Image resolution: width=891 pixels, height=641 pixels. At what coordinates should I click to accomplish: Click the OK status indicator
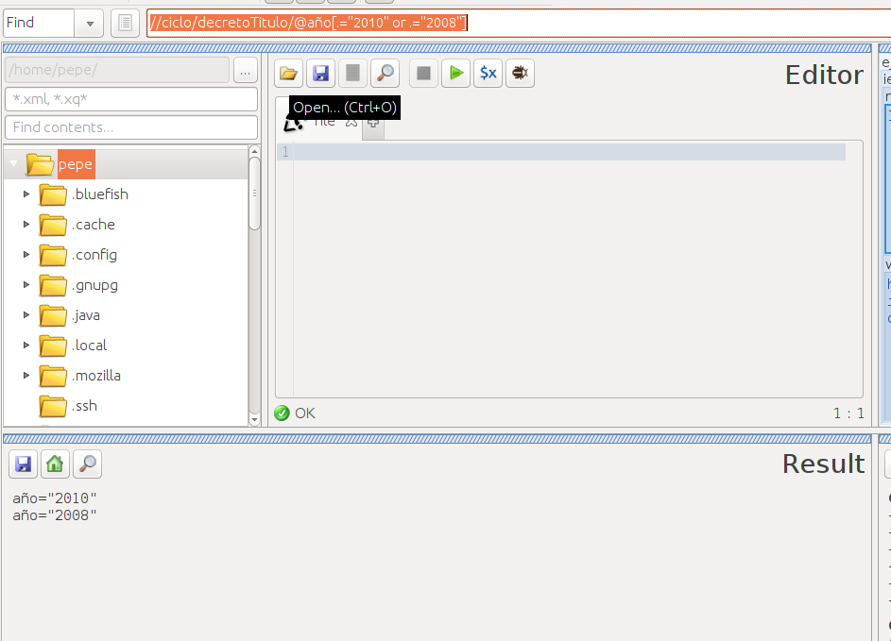pos(295,413)
